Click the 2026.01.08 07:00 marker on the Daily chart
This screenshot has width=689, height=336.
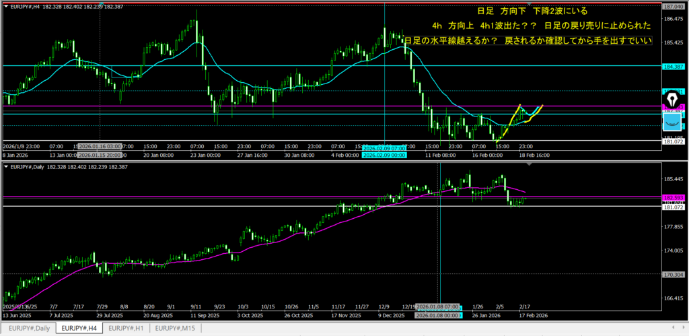(439, 307)
